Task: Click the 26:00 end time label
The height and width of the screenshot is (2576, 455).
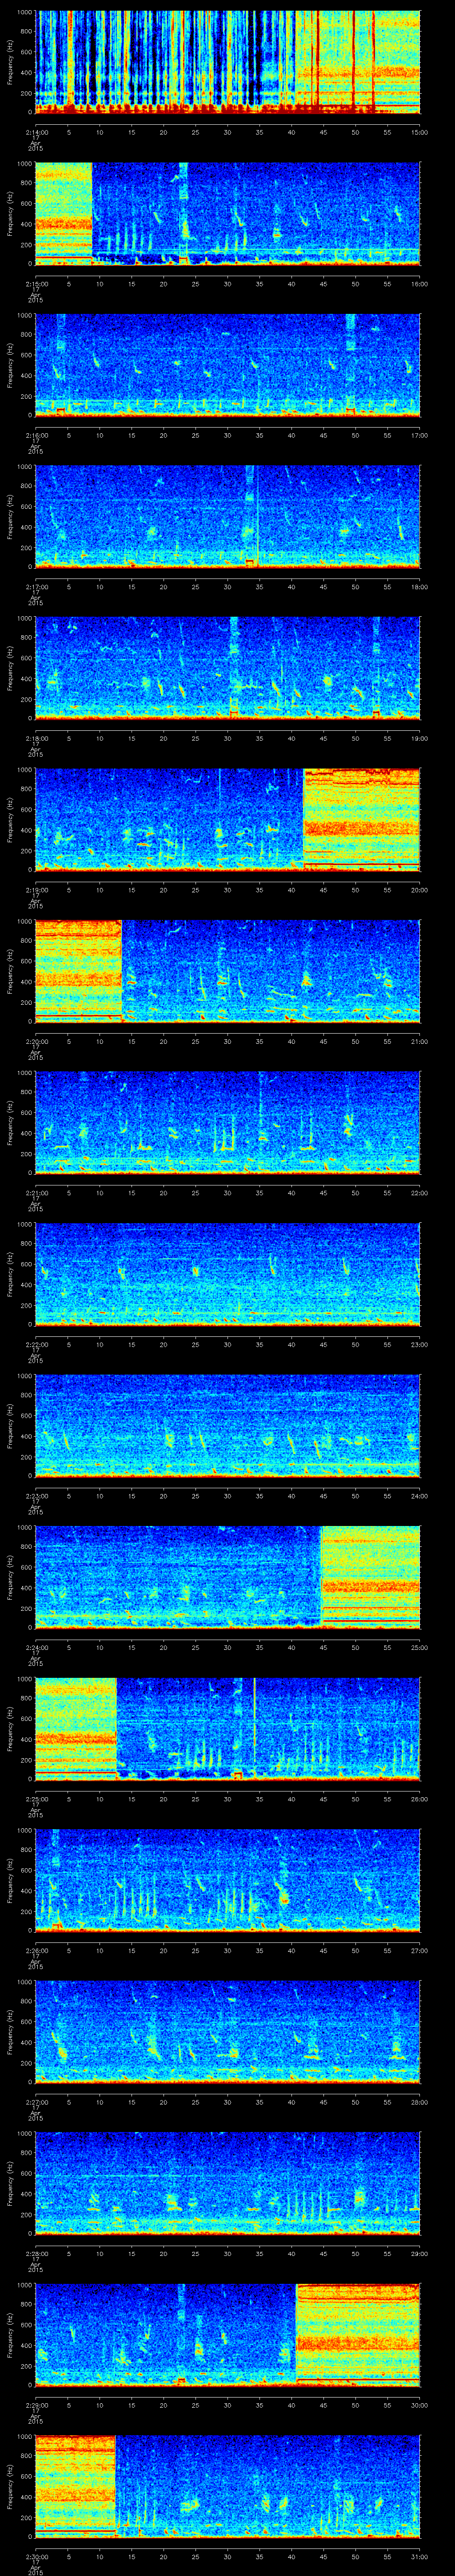Action: [x=419, y=1798]
